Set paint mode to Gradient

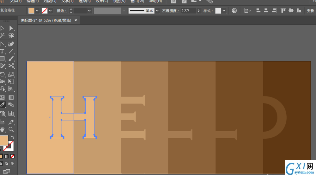click(7, 156)
